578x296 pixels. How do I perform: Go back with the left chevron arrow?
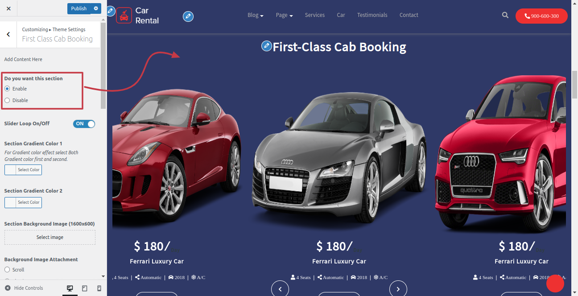[8, 35]
